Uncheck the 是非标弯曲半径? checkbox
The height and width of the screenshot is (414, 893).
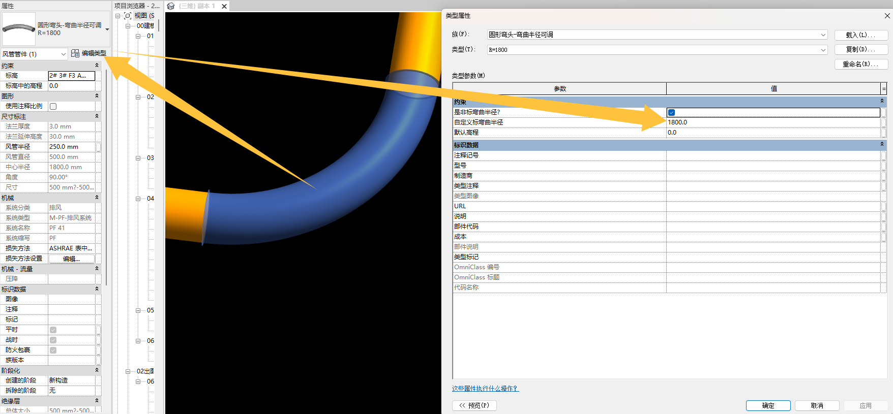[x=671, y=112]
